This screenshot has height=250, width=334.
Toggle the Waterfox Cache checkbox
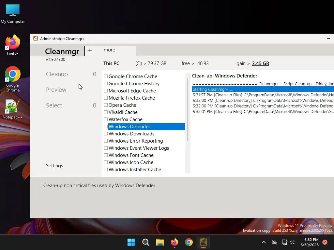pos(106,119)
